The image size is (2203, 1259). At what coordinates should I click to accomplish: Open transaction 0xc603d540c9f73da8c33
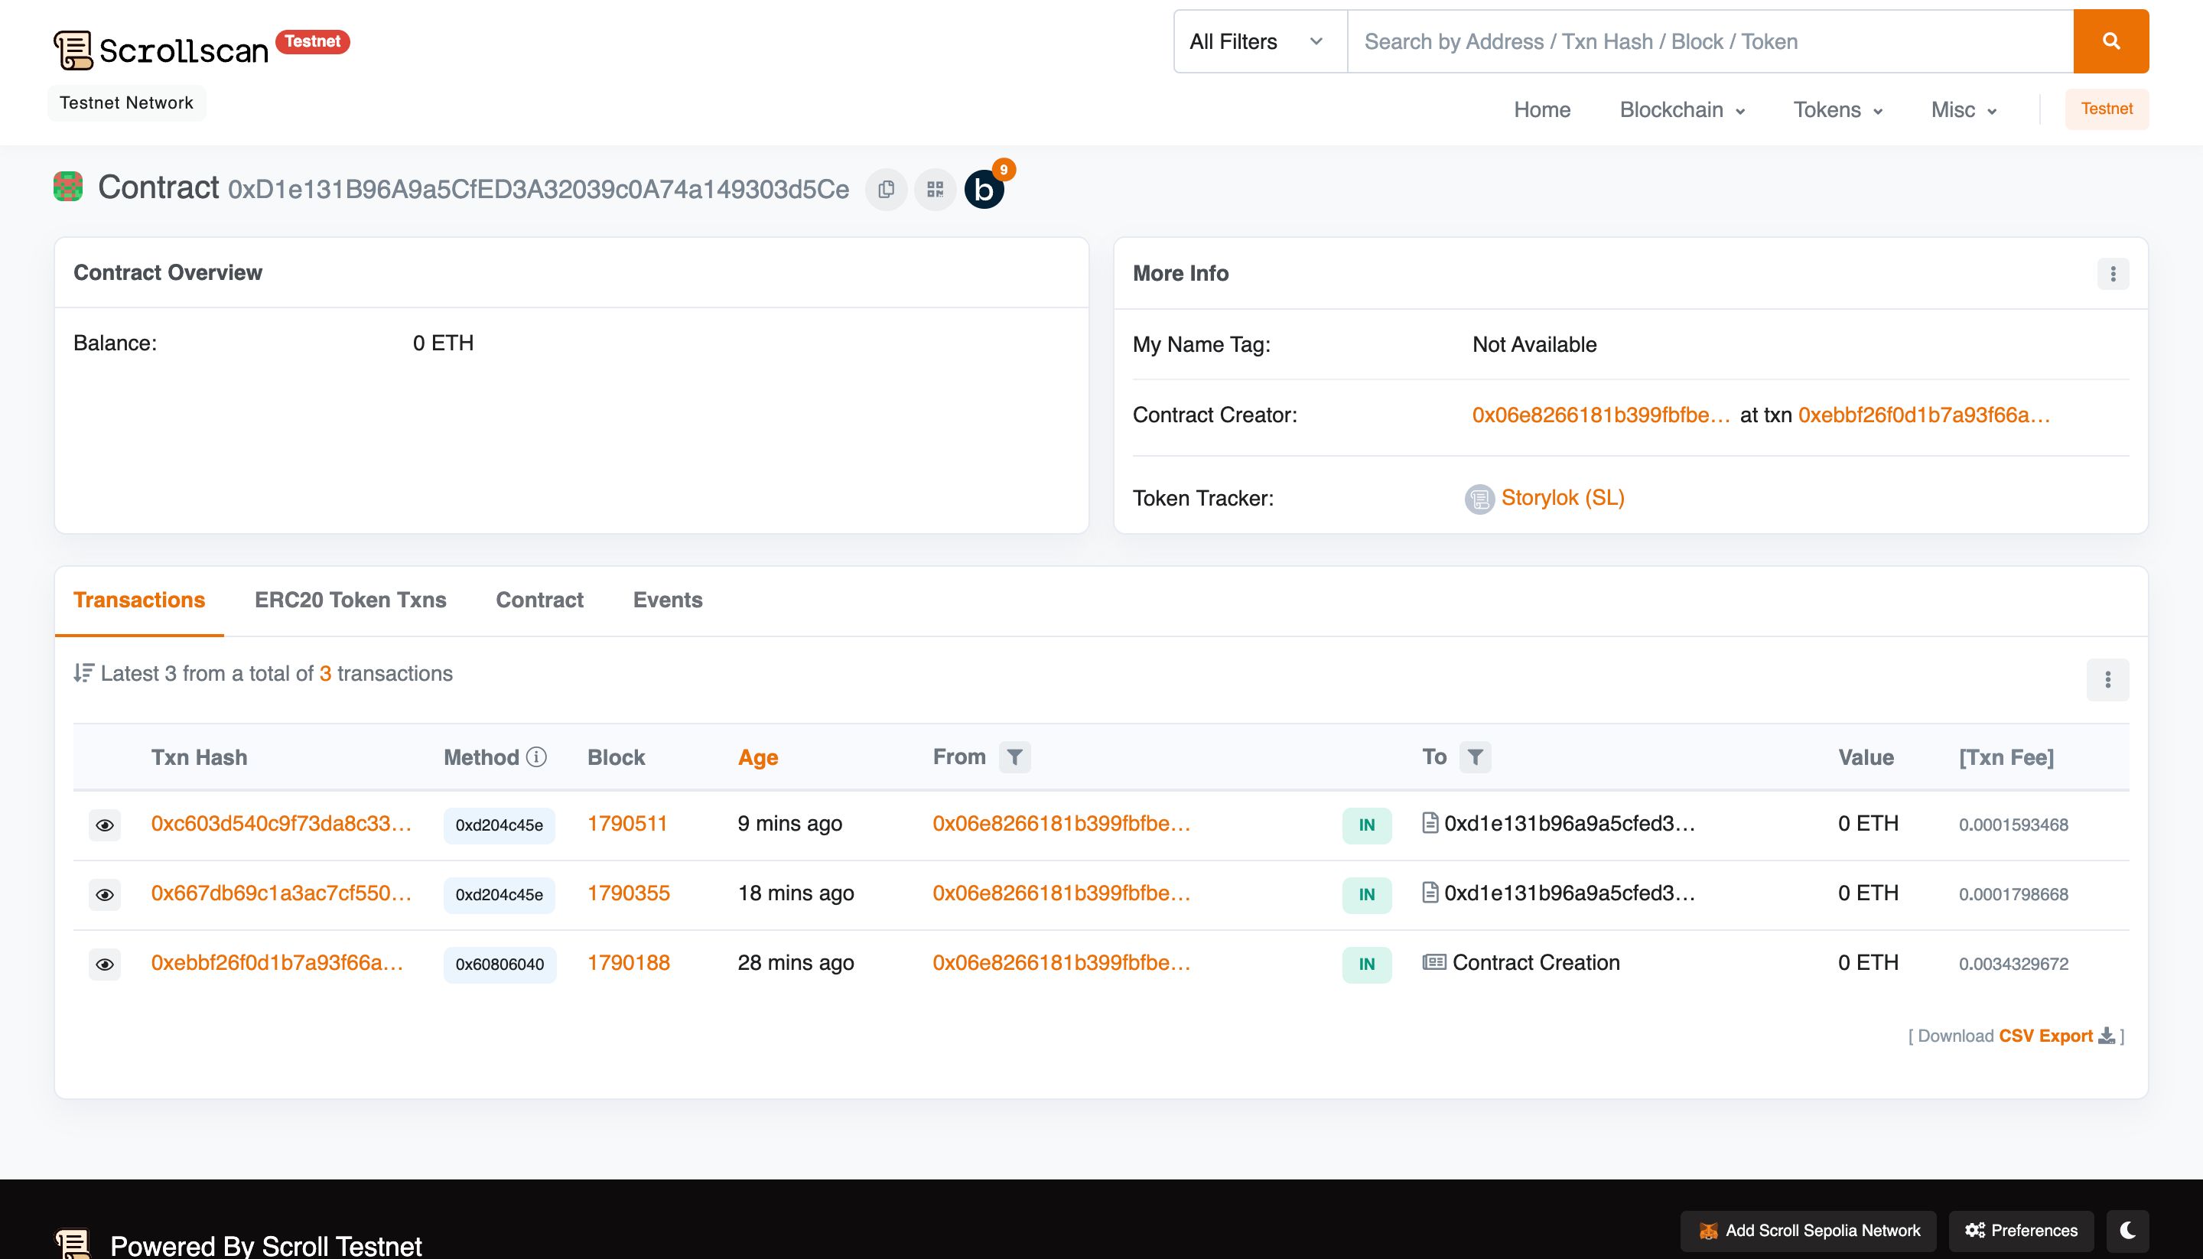(x=281, y=823)
